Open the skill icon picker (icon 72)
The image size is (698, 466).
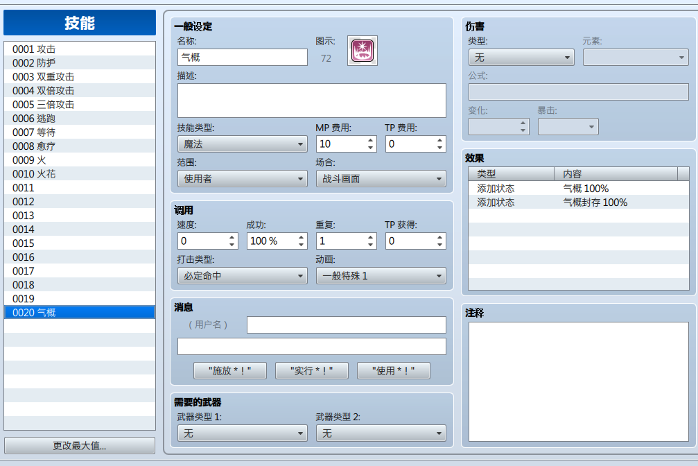(363, 51)
